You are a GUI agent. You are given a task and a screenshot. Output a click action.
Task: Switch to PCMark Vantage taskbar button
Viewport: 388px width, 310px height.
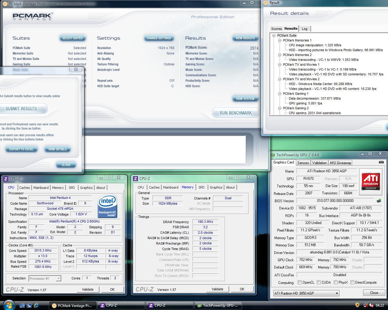pos(73,305)
